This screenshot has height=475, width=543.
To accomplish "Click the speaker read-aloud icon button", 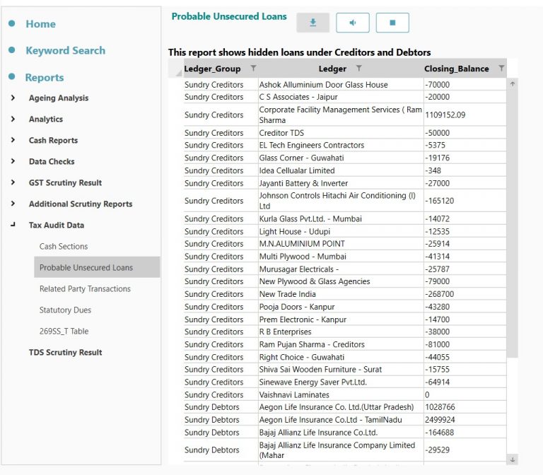I will [353, 23].
